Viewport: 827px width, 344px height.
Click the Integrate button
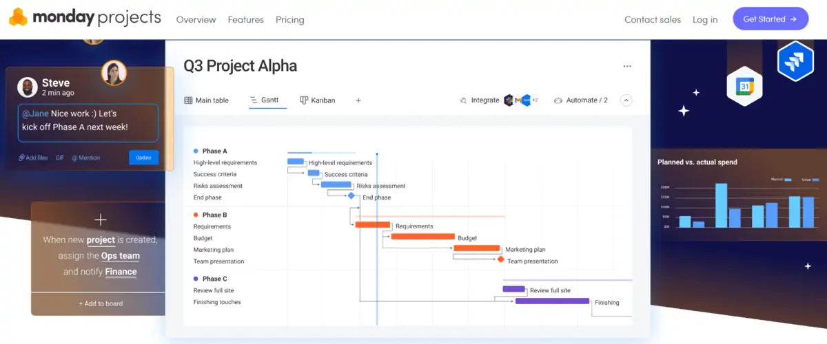tap(480, 100)
